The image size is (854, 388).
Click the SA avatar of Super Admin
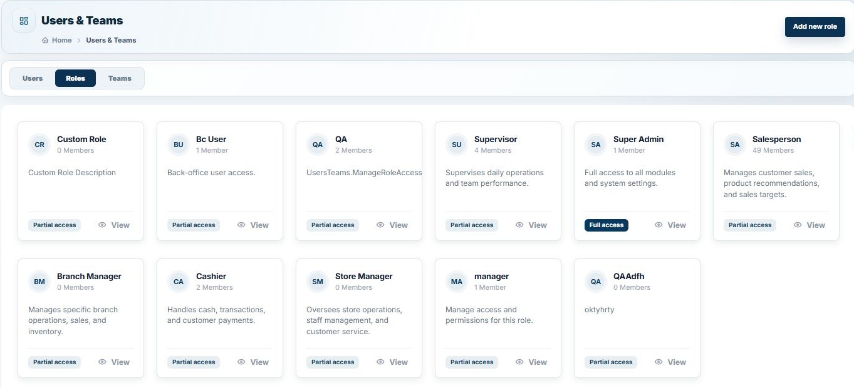click(596, 145)
